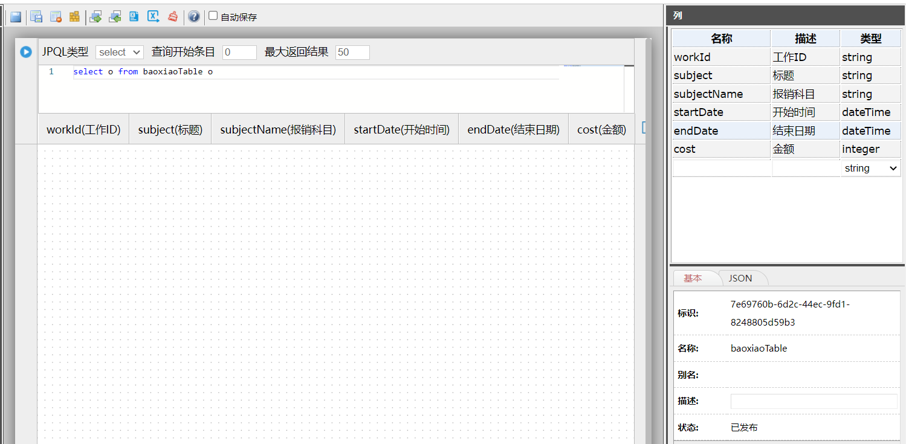
Task: Click the 结束日期 description cell
Action: tap(806, 131)
